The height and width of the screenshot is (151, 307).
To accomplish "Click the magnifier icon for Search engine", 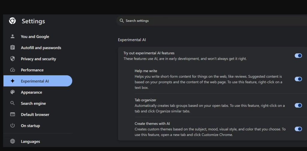I will tap(13, 103).
